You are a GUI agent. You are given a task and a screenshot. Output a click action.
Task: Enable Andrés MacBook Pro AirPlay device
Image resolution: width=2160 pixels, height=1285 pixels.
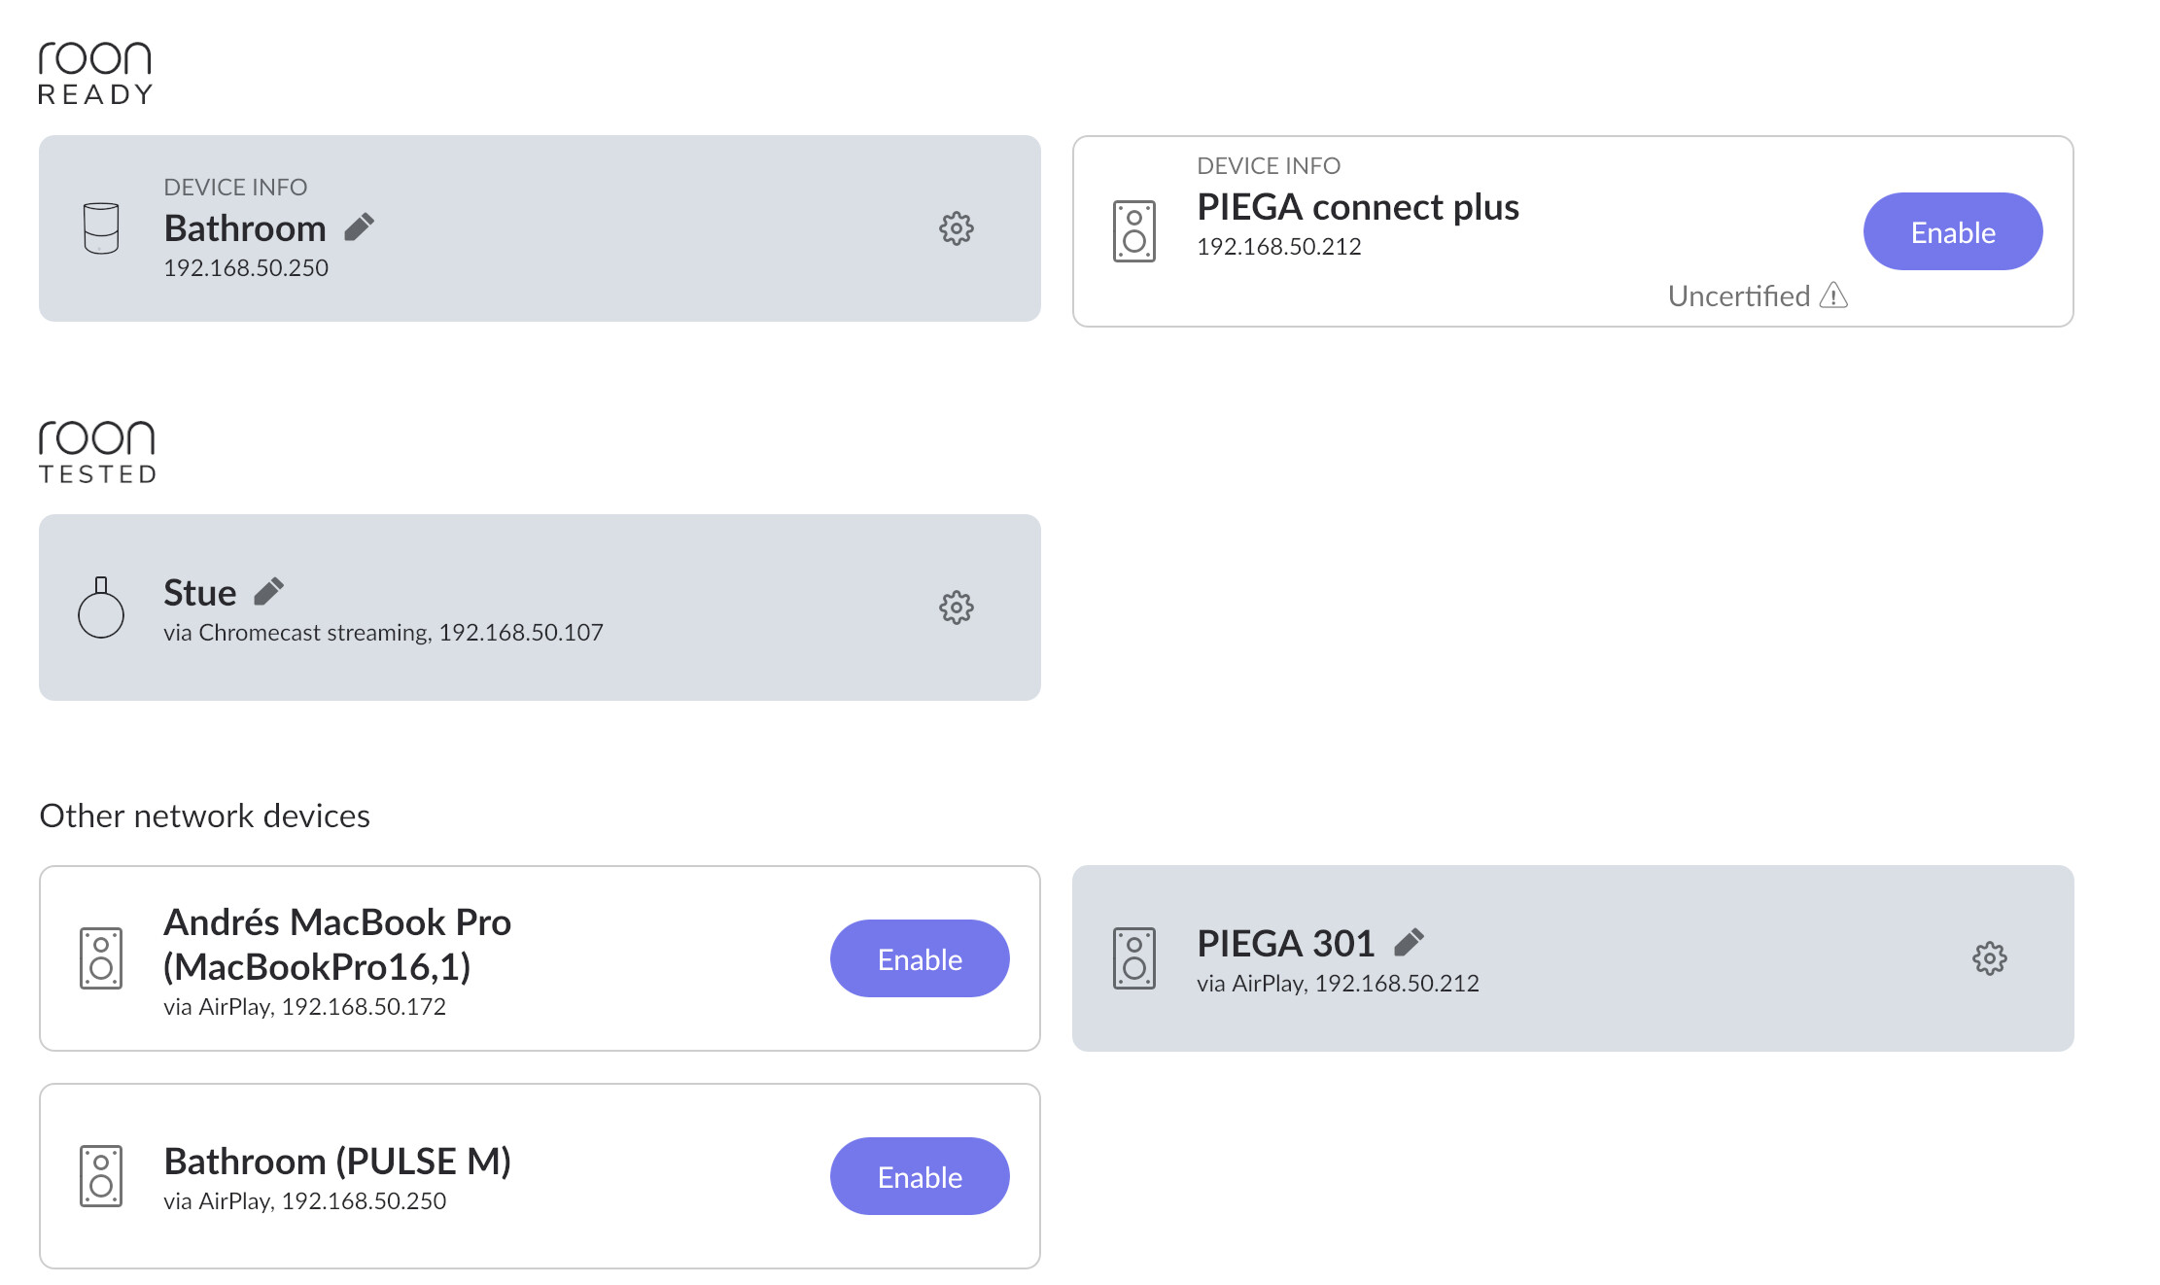[920, 958]
